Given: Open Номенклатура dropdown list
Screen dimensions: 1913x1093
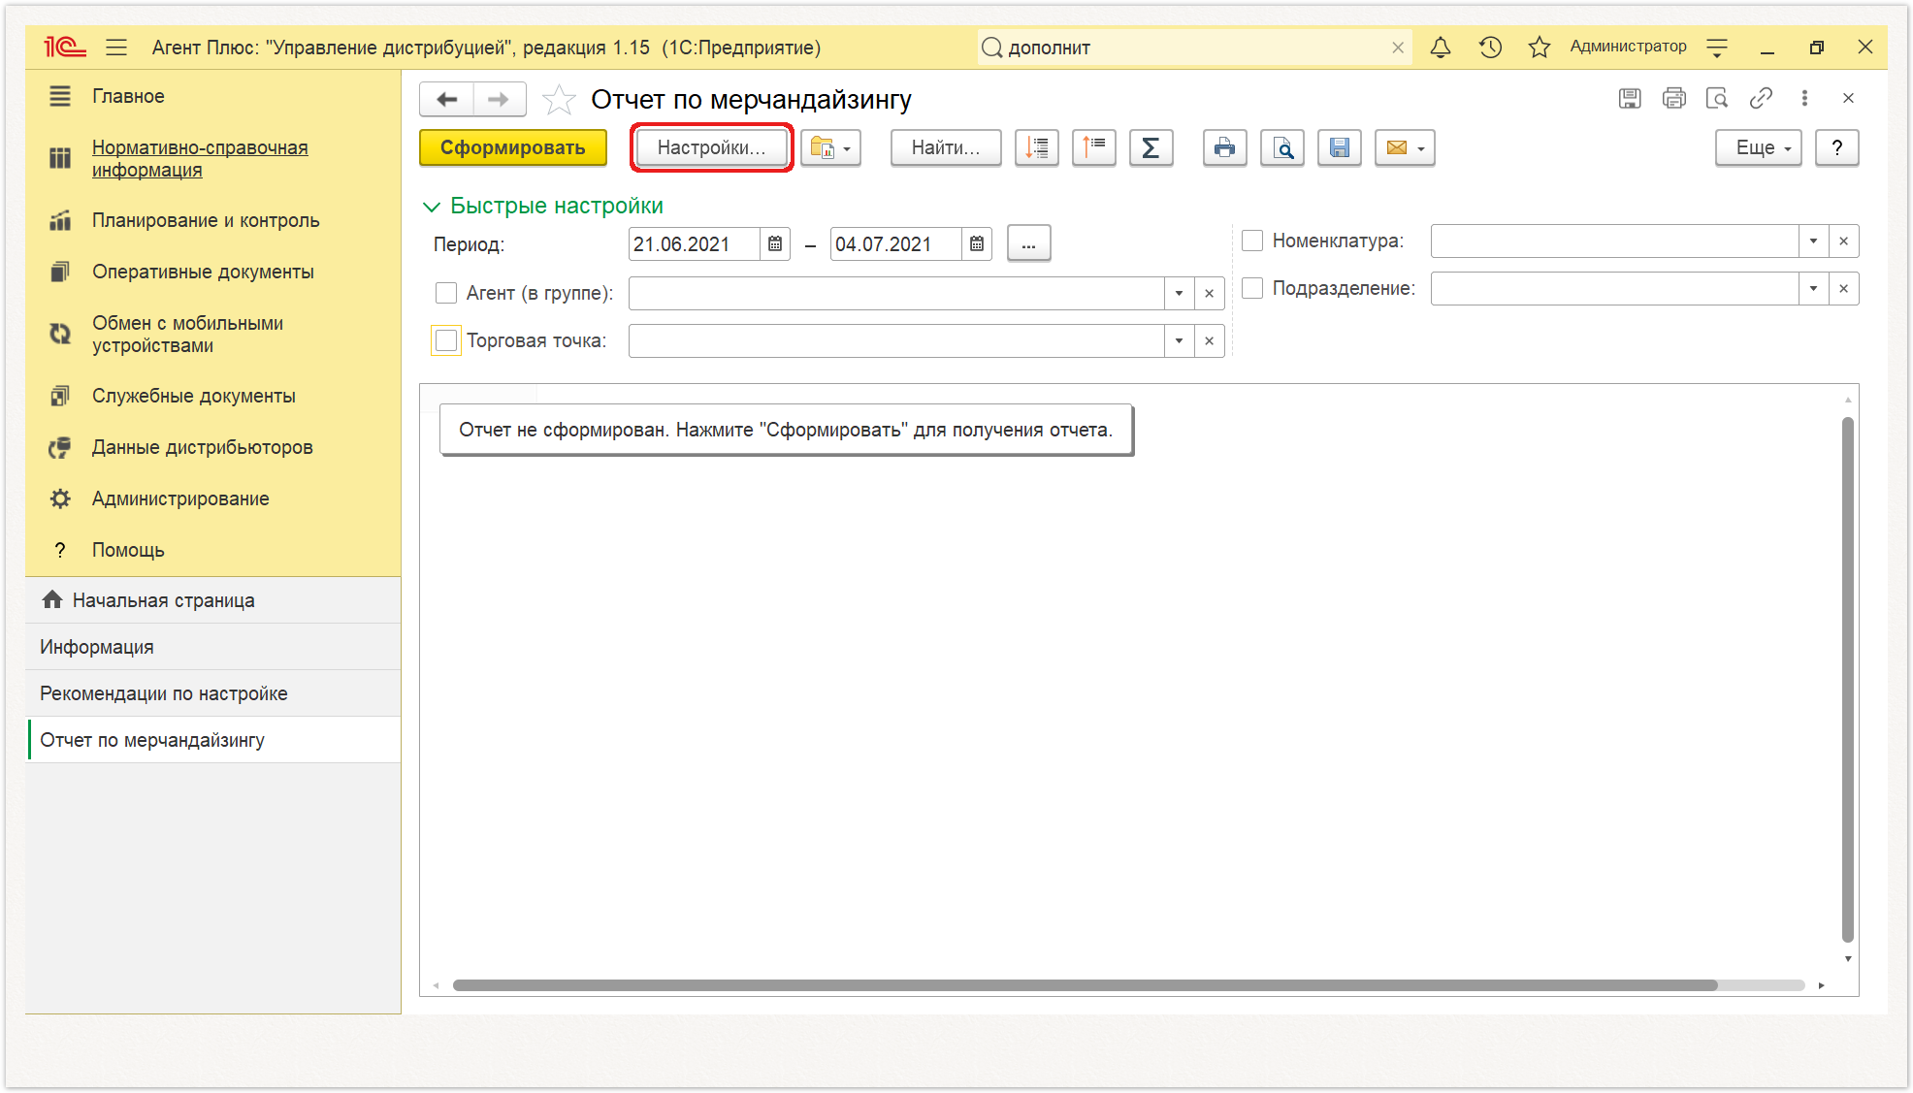Looking at the screenshot, I should click(x=1813, y=241).
